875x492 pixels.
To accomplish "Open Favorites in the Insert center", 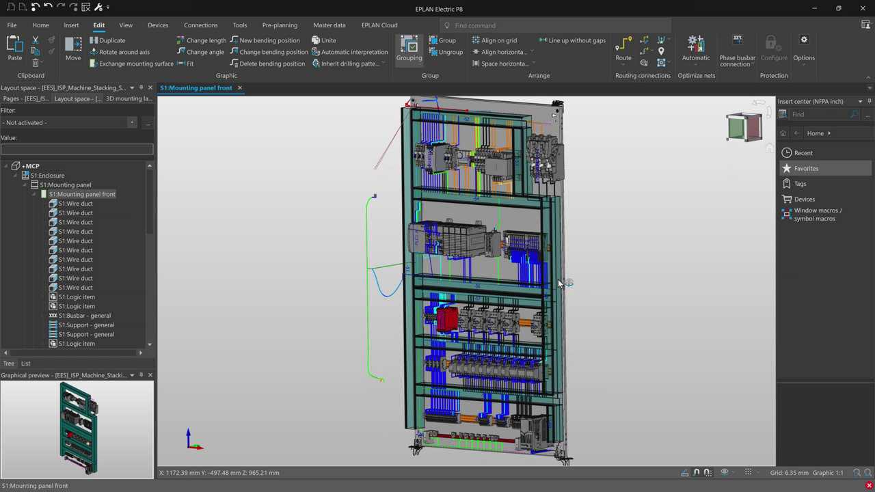I will pyautogui.click(x=806, y=168).
